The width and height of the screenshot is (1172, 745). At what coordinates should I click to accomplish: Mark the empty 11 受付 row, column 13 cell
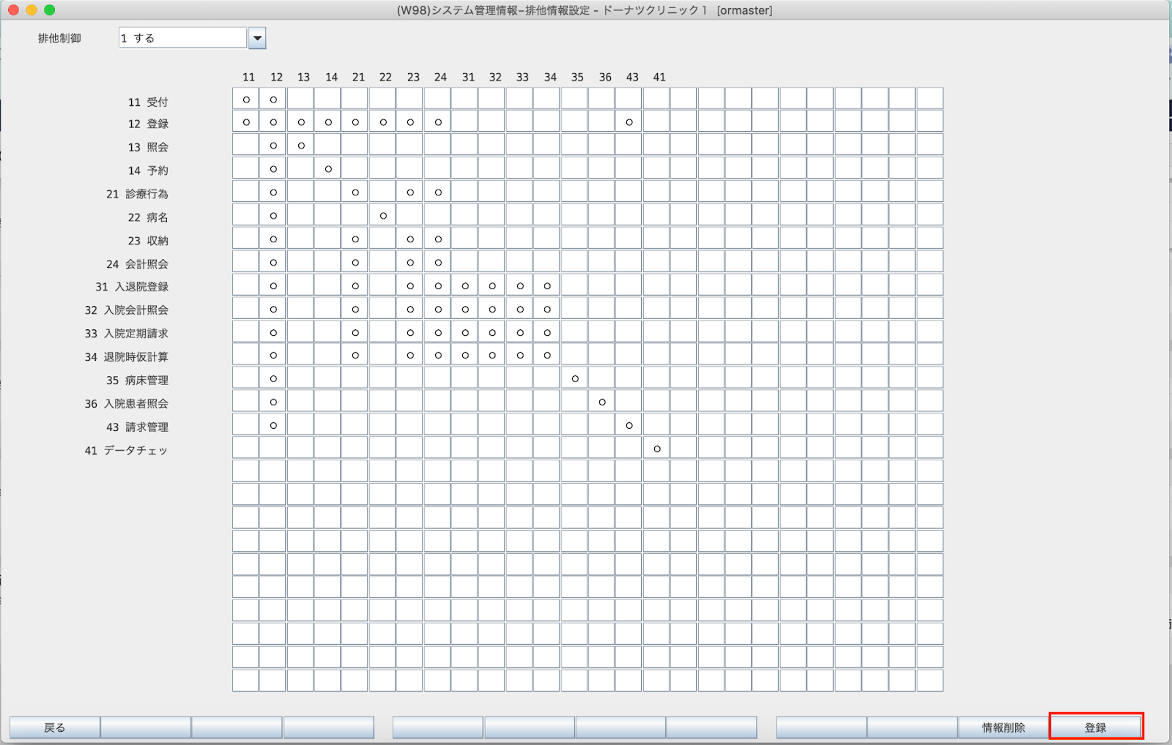pyautogui.click(x=301, y=99)
